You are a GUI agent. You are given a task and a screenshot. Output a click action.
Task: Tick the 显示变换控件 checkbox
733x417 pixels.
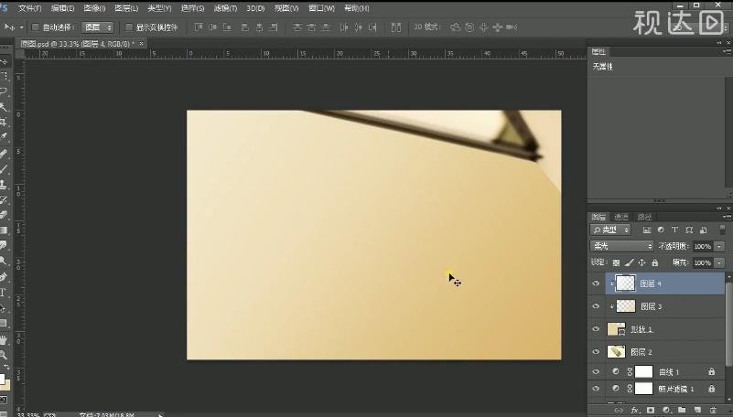[x=128, y=27]
